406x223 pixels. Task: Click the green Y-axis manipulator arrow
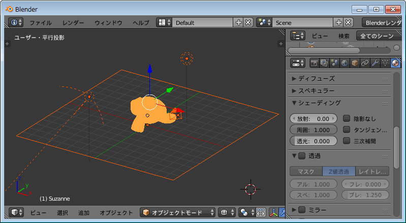coord(170,90)
